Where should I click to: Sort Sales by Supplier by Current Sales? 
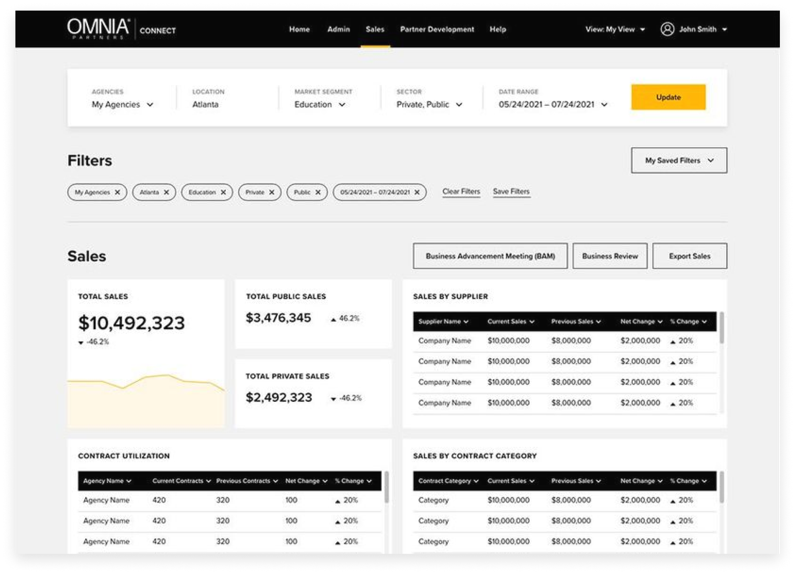[511, 321]
